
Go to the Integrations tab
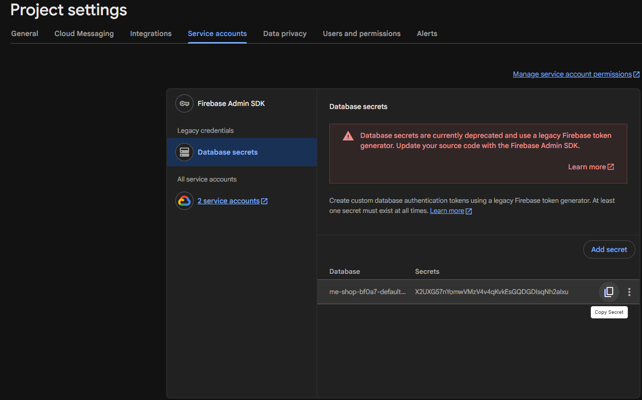pyautogui.click(x=151, y=33)
